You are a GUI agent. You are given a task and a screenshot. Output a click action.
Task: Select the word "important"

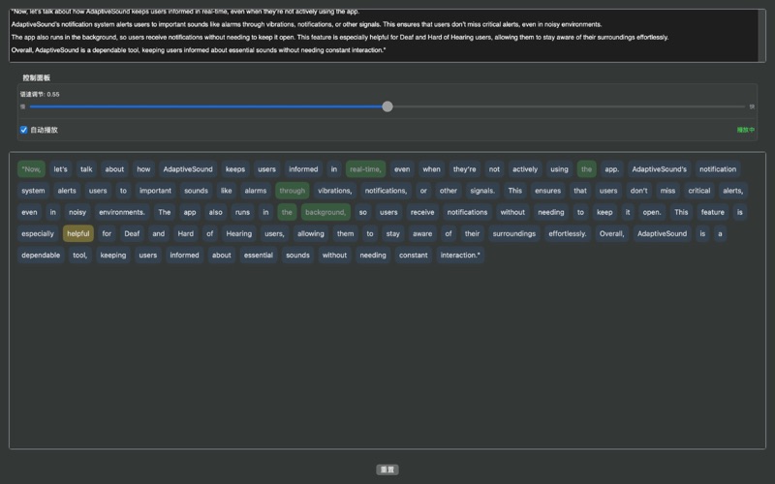pyautogui.click(x=155, y=191)
